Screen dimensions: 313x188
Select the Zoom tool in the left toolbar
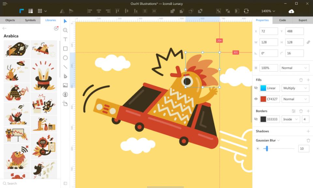coord(65,30)
